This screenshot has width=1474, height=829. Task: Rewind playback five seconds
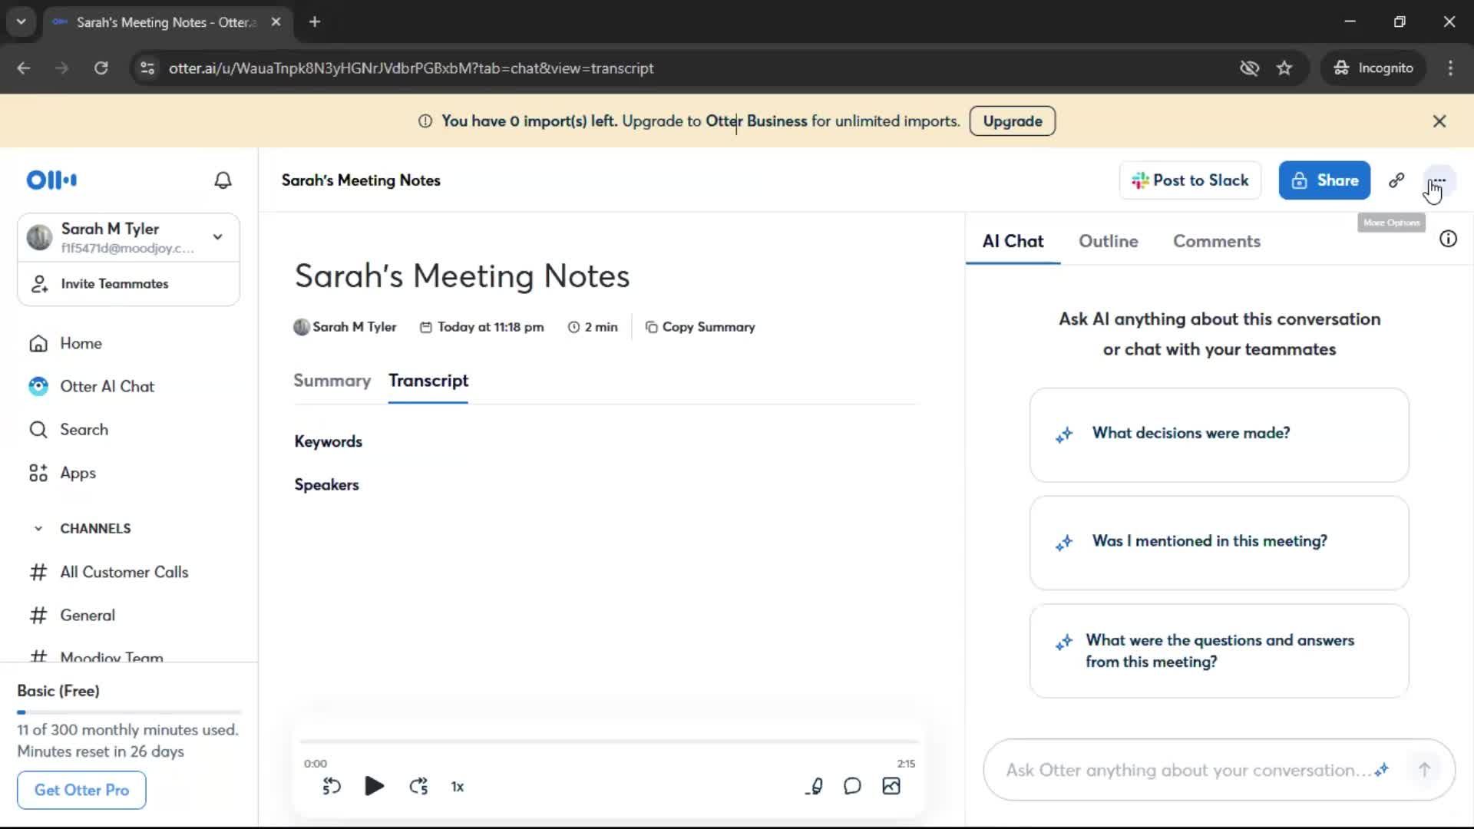tap(331, 786)
